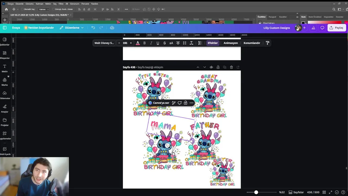
Task: Open Konumlandır position panel
Action: click(252, 43)
